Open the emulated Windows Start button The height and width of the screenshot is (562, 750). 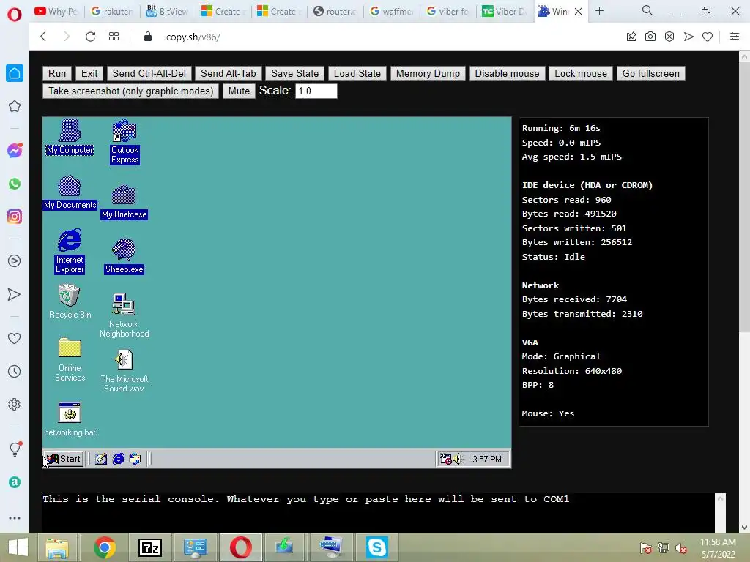(x=64, y=459)
